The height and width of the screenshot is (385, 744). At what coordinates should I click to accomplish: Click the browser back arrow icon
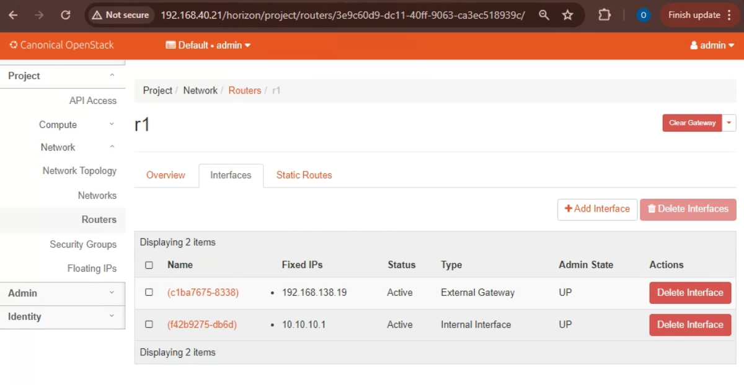(13, 15)
